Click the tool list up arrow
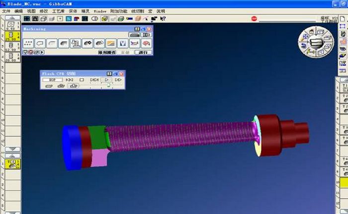This screenshot has width=348, height=214. coord(12,17)
